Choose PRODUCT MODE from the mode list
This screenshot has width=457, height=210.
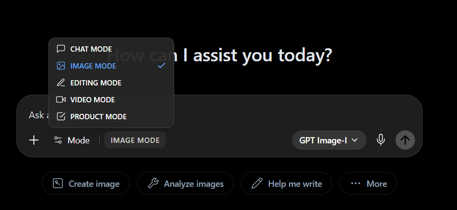click(111, 117)
